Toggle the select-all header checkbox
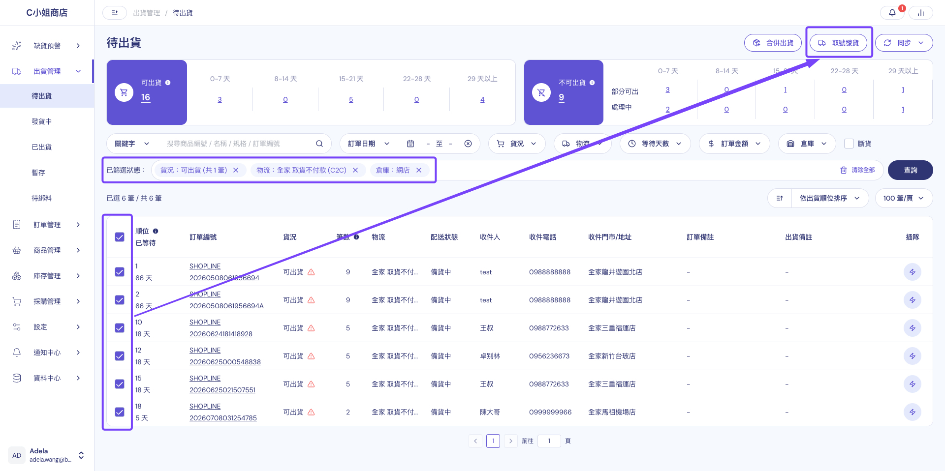The width and height of the screenshot is (945, 471). pos(120,237)
